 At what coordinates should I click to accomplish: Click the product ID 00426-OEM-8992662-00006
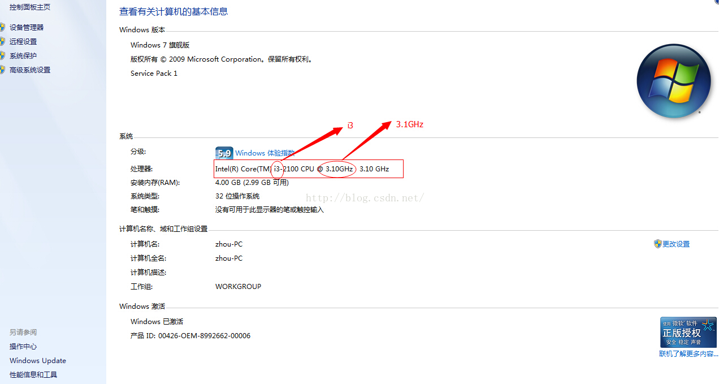204,336
